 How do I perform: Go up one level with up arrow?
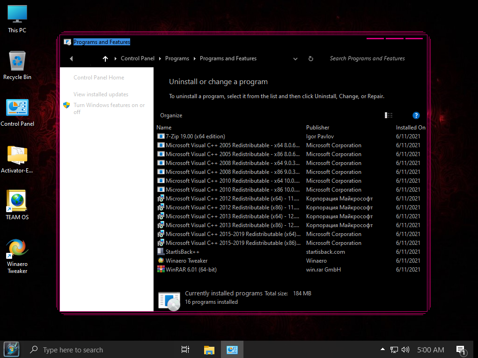coord(105,58)
